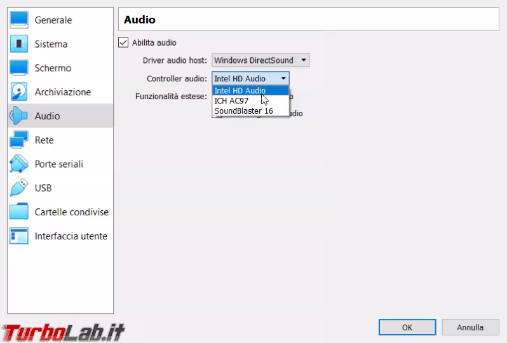Open the USB plug icon
Viewport: 507px width, 343px height.
[19, 188]
